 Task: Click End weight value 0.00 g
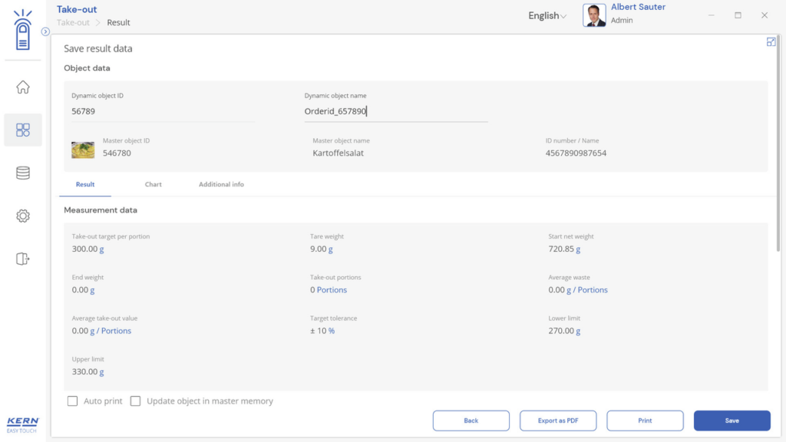coord(83,289)
